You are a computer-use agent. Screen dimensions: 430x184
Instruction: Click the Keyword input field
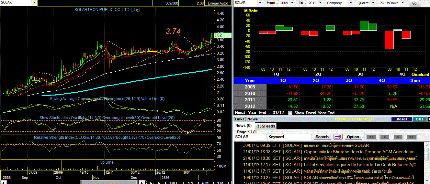click(x=289, y=137)
